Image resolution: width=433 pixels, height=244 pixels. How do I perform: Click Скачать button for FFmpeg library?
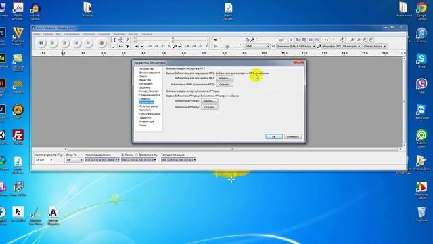tap(209, 107)
